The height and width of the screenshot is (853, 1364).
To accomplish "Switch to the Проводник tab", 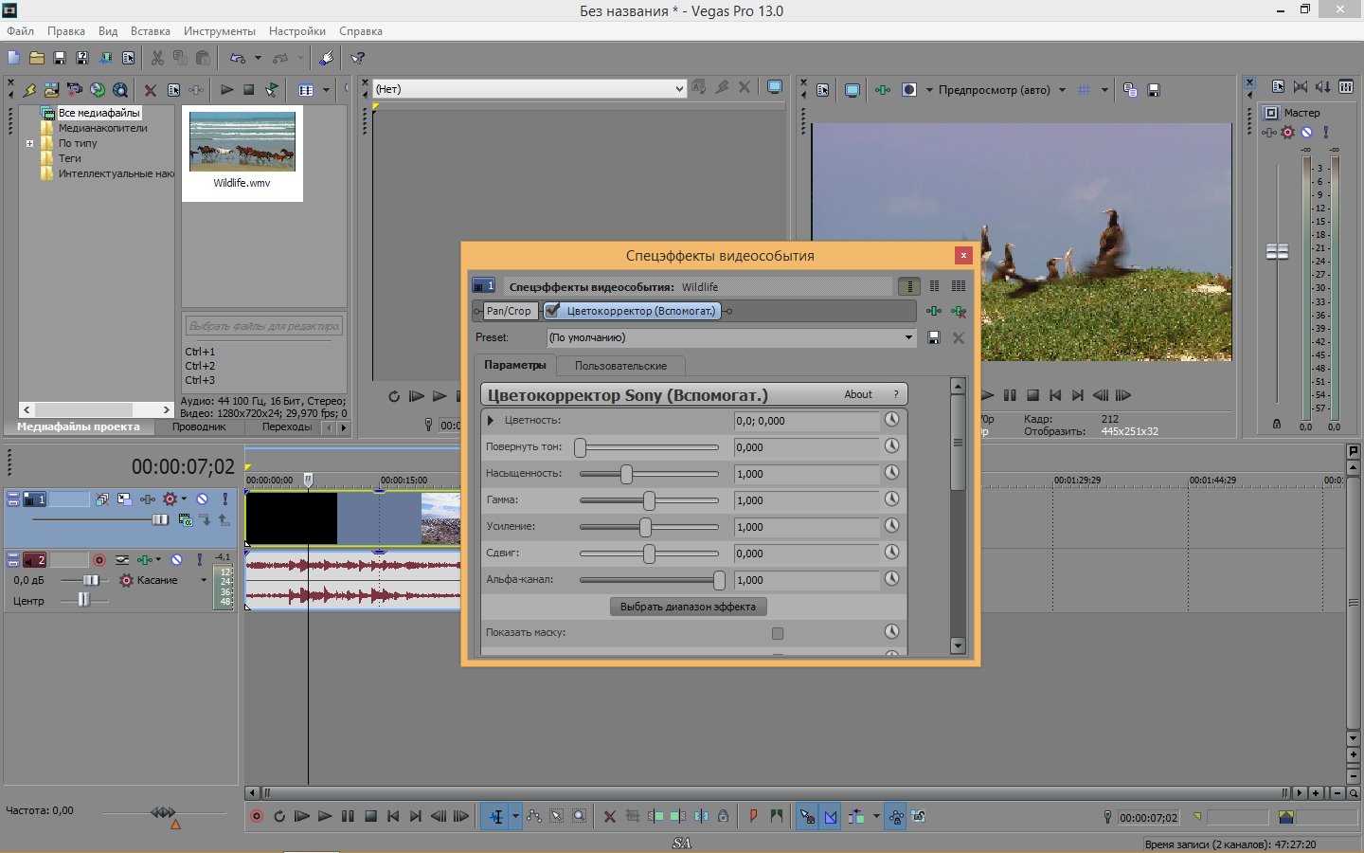I will [199, 426].
